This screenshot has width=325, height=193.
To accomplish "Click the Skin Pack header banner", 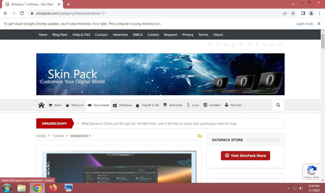I will (x=160, y=74).
